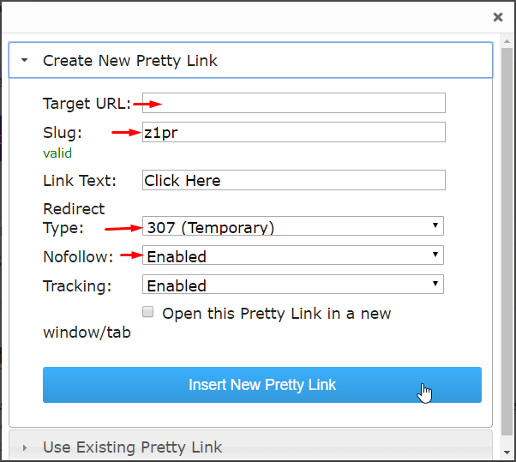Click the Tracking dropdown arrow
Screen dimensions: 516x462
point(435,284)
